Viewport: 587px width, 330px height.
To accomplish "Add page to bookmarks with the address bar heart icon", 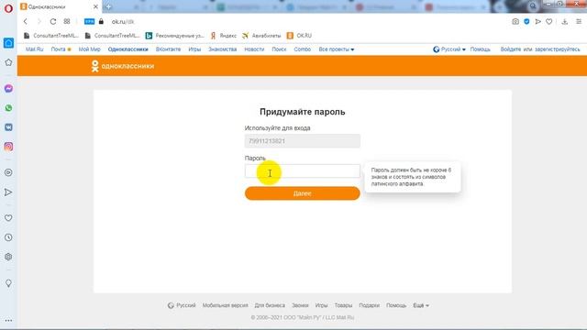I will 548,22.
